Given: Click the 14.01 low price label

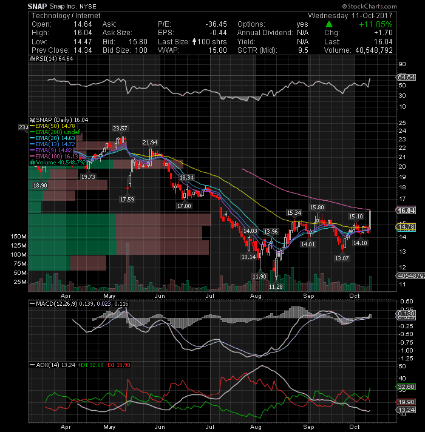Looking at the screenshot, I should pyautogui.click(x=308, y=244).
